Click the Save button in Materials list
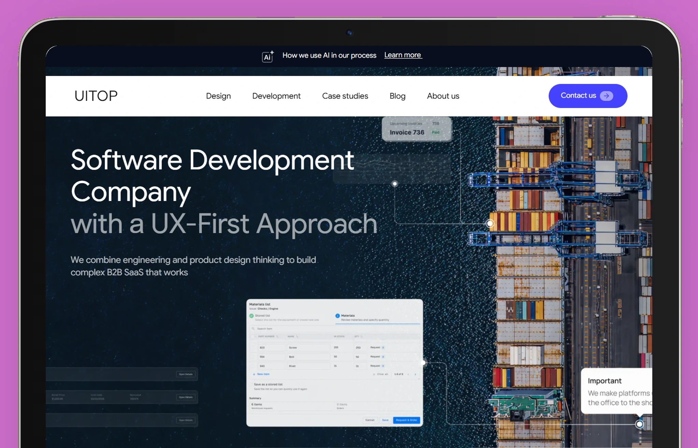This screenshot has width=698, height=448. [385, 420]
